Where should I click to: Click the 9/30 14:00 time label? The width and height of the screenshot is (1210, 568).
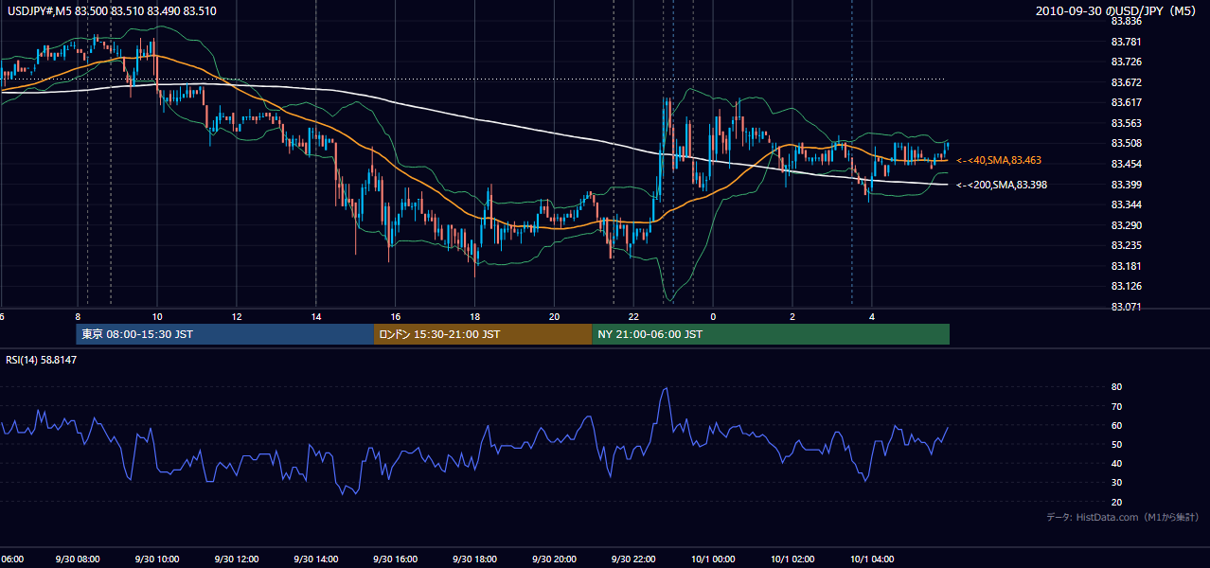316,559
